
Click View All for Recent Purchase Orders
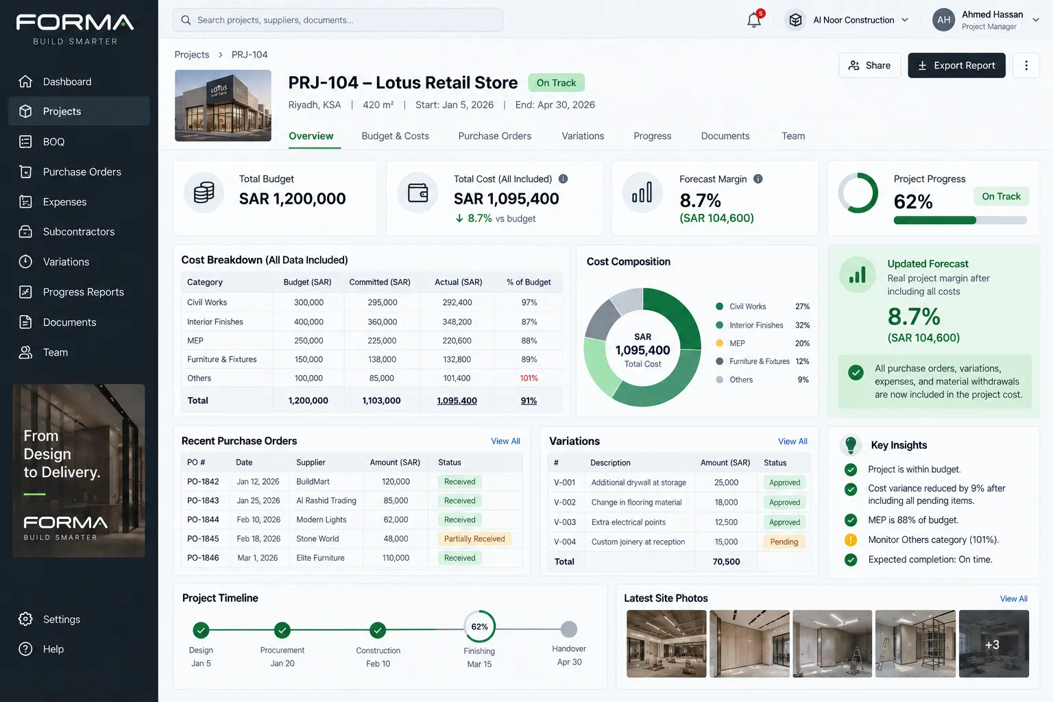[x=505, y=441]
